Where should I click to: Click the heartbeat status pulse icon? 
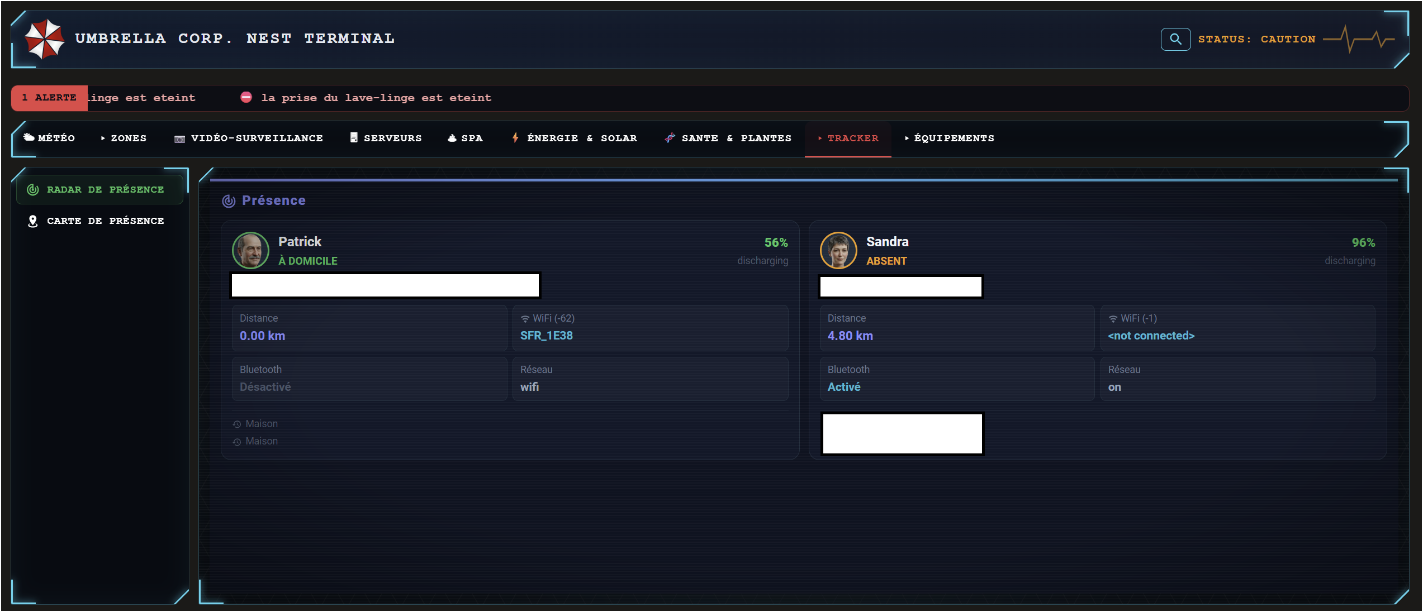click(1359, 39)
